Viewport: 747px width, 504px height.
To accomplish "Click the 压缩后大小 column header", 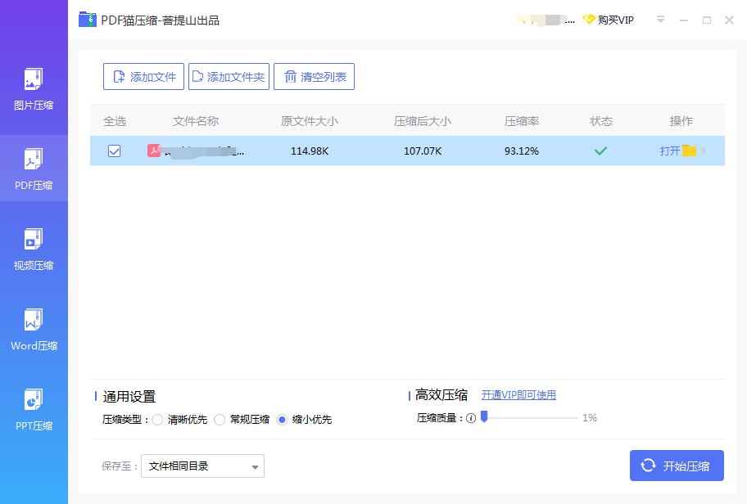I will (x=422, y=121).
